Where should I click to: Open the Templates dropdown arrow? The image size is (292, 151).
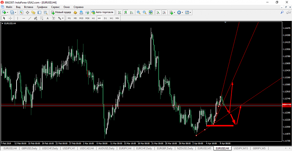(190, 12)
